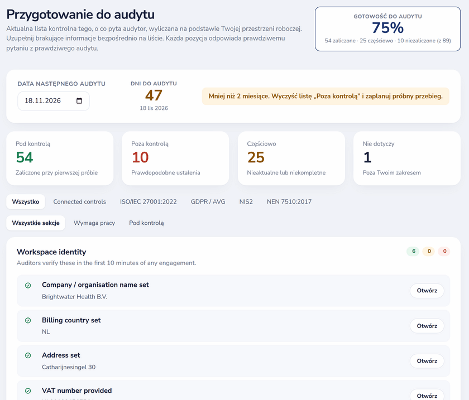Filter by GDPR / AVG tab
Screen dimensions: 469x400
click(x=208, y=202)
